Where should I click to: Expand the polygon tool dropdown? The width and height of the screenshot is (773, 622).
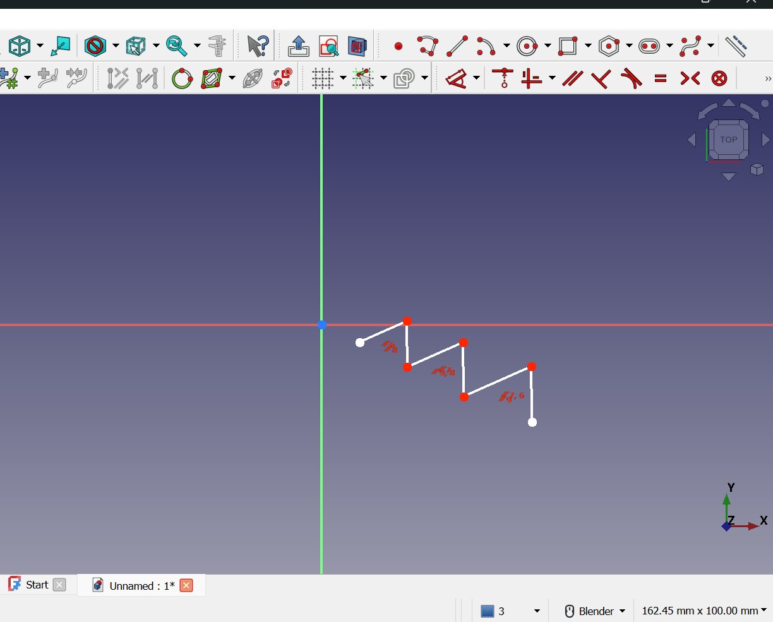tap(629, 46)
